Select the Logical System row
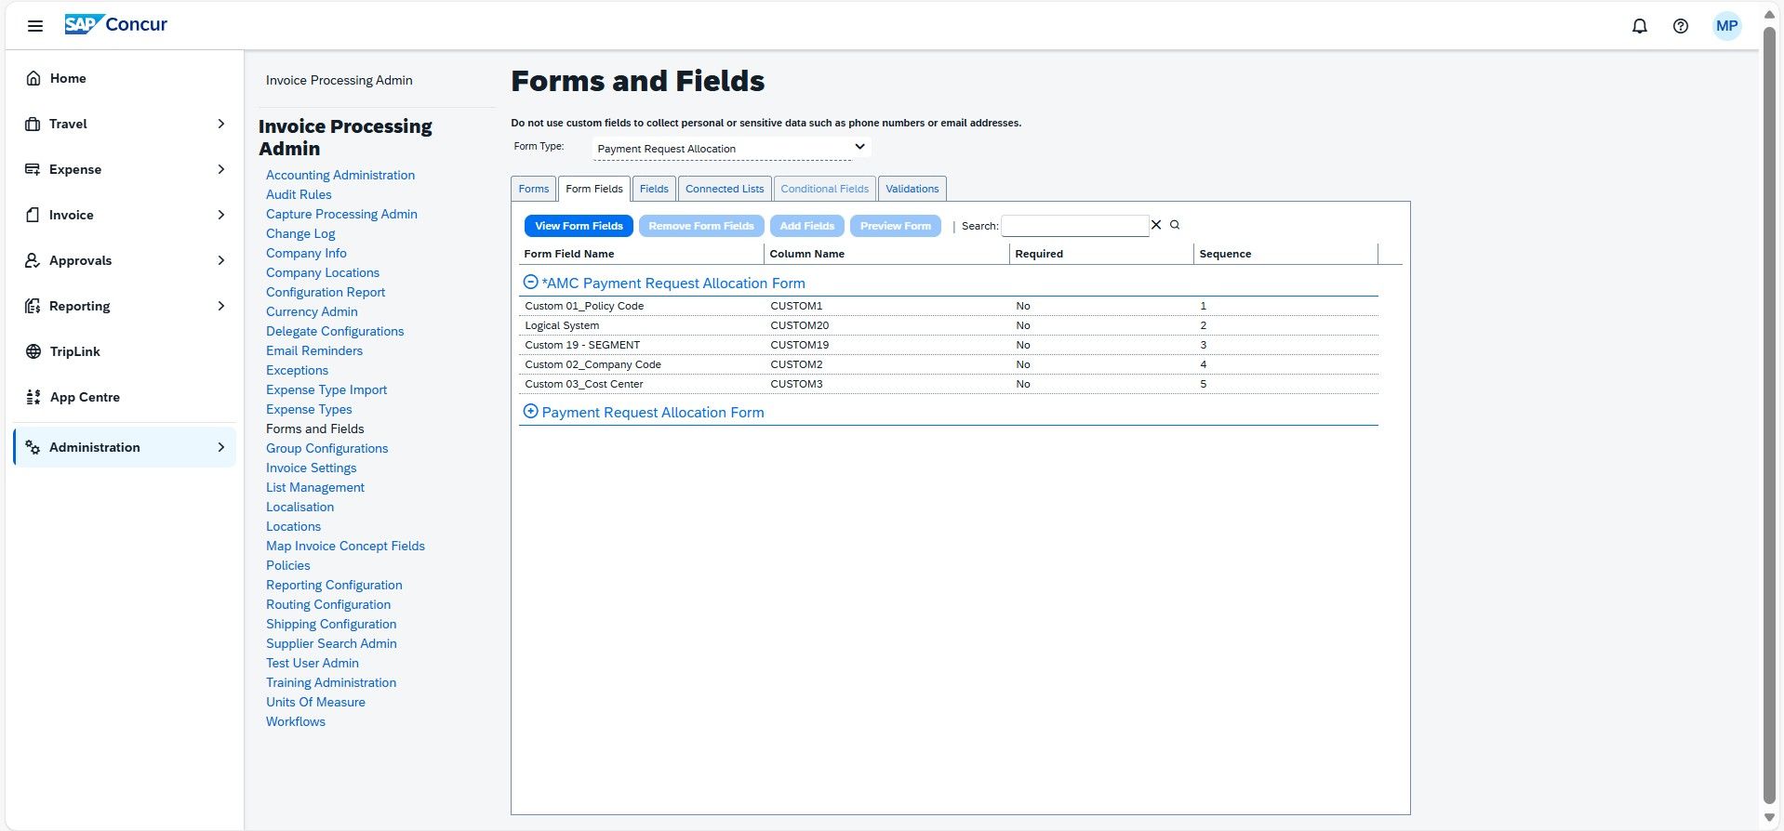Viewport: 1784px width, 831px height. (x=949, y=325)
